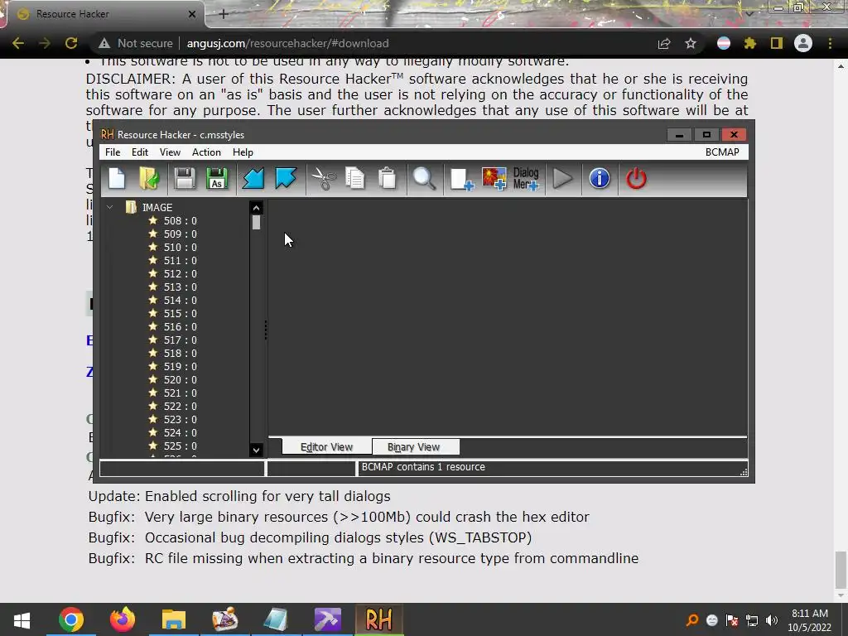This screenshot has width=848, height=636.
Task: Select resource 520 : 0
Action: point(180,379)
